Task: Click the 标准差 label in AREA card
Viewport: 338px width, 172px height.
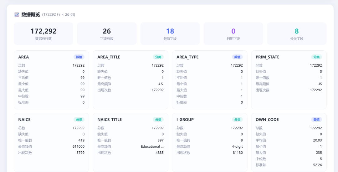Action: pyautogui.click(x=23, y=103)
